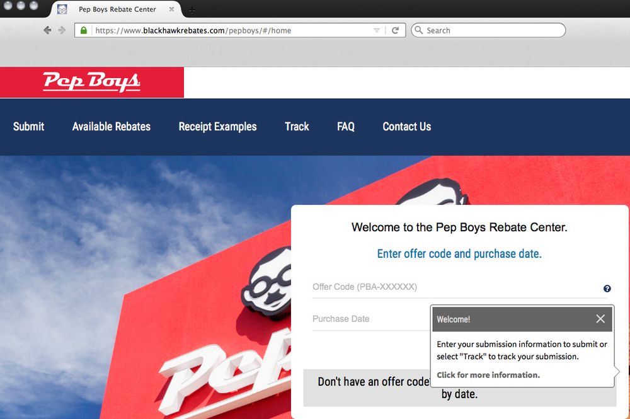Focus the Offer Code input field
This screenshot has width=630, height=419.
pyautogui.click(x=454, y=287)
